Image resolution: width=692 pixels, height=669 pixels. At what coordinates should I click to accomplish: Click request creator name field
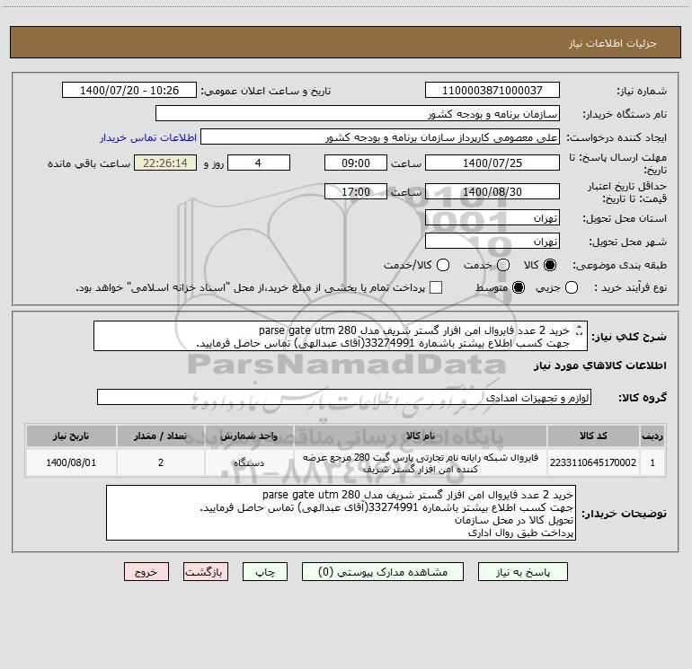click(380, 136)
